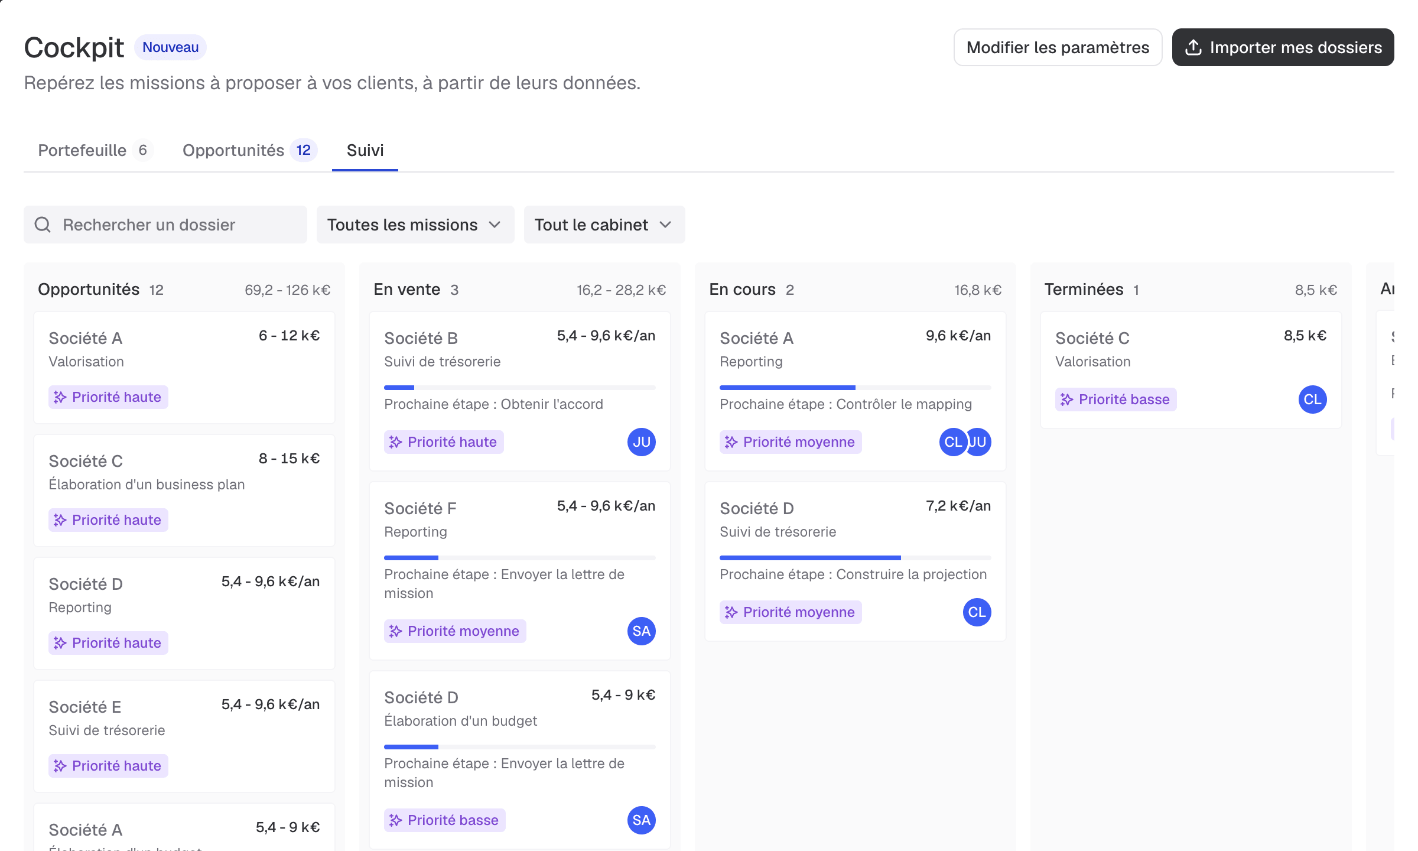This screenshot has width=1418, height=851.
Task: Click sparkle icon on Société C business plan priority badge
Action: coord(60,520)
